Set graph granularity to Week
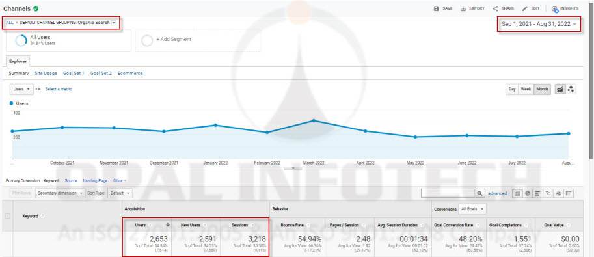This screenshot has width=594, height=257. [x=526, y=89]
